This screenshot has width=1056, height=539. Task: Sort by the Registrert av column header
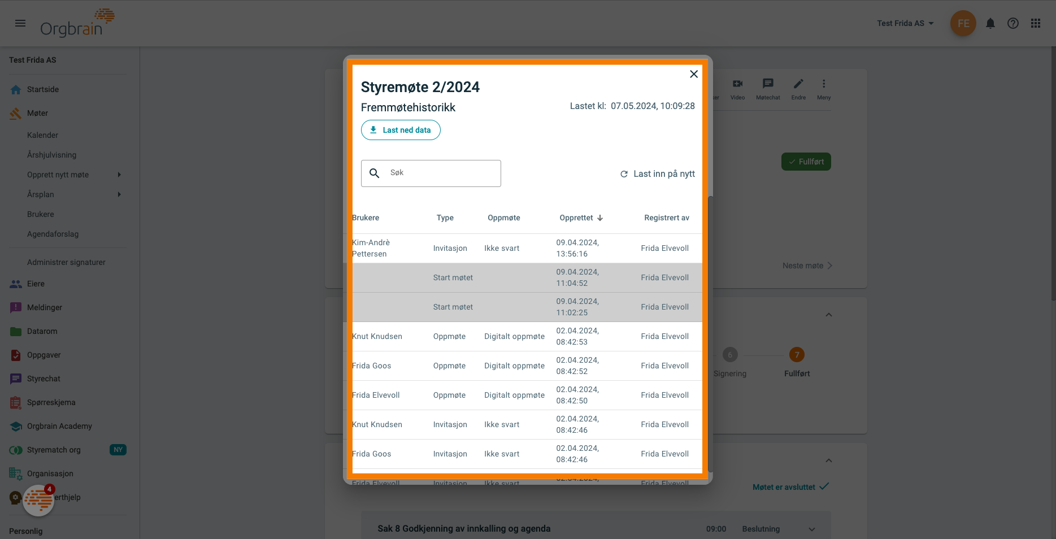tap(667, 218)
